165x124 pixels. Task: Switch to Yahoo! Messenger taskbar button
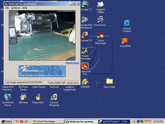click(48, 122)
